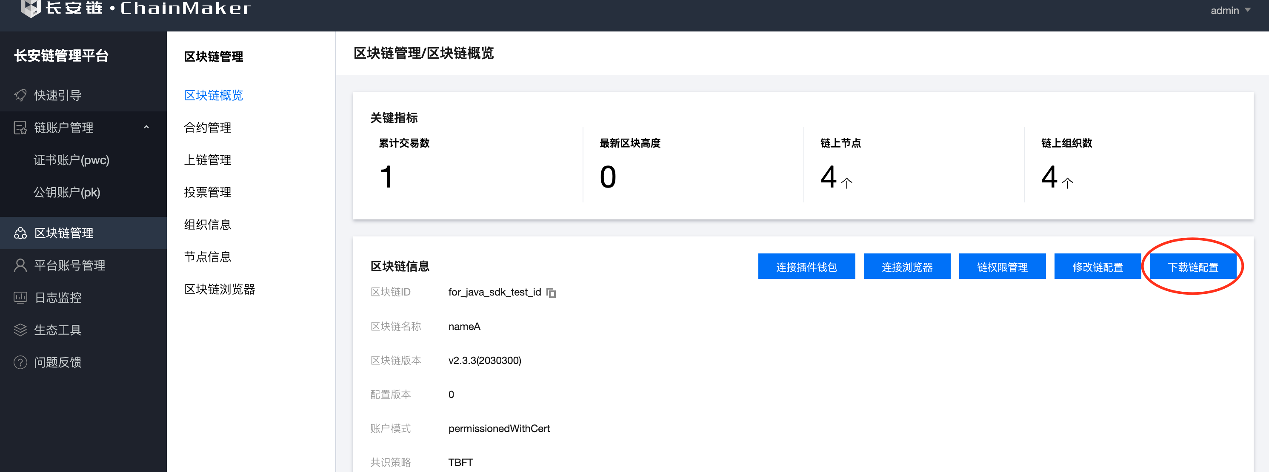
Task: Collapse the 链账户管理 submenu chevron
Action: click(146, 127)
